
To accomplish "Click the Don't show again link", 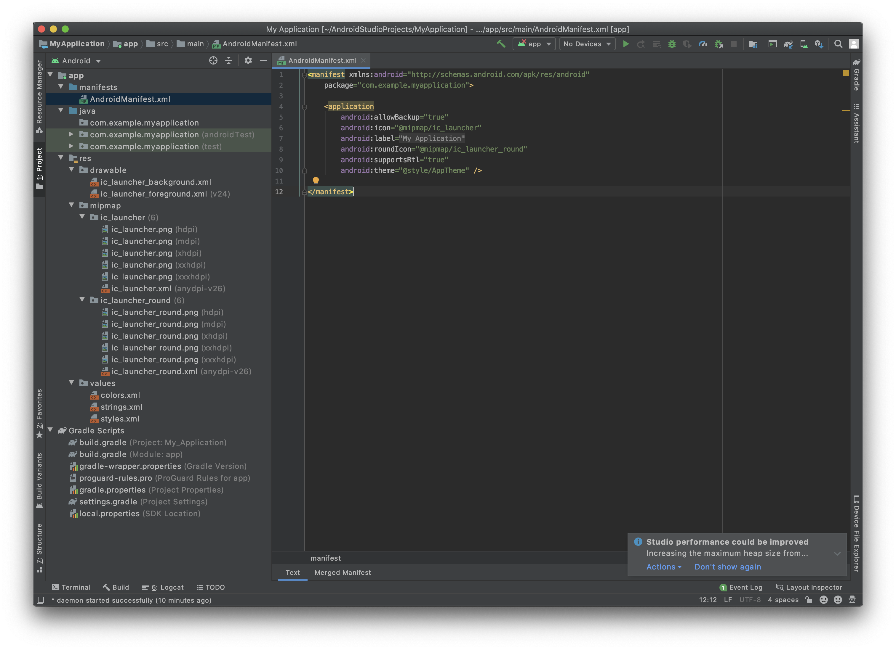I will 727,567.
